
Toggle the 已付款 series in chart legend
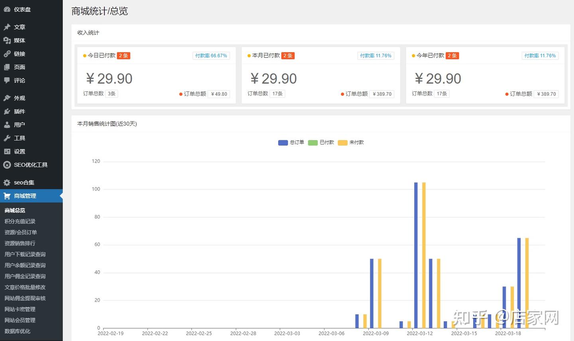(x=321, y=142)
